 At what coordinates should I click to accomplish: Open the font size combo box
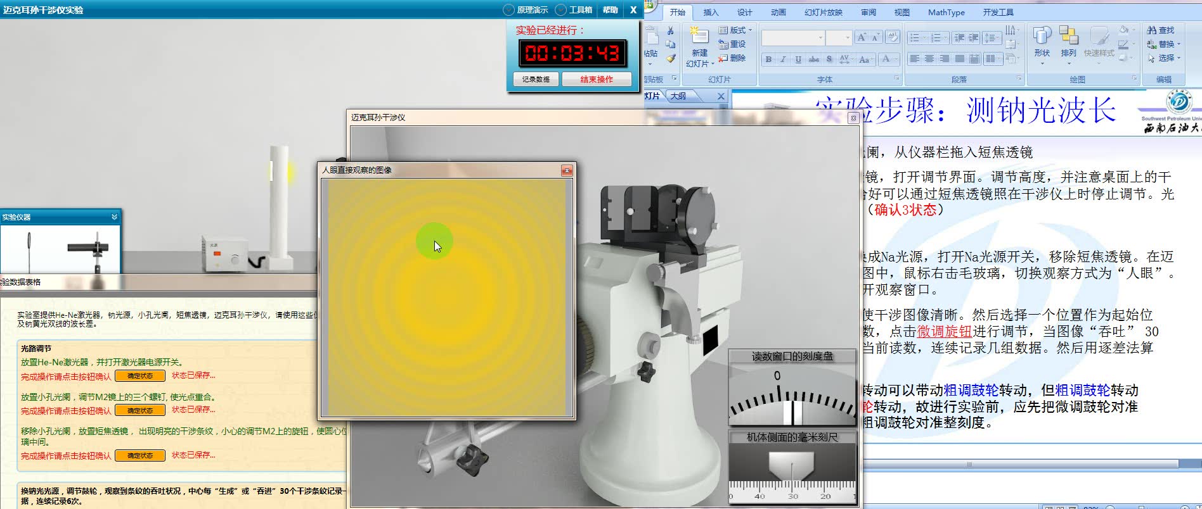839,38
